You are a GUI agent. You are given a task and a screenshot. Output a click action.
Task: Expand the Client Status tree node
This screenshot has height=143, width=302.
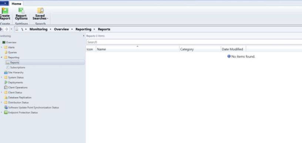[x=1, y=93]
